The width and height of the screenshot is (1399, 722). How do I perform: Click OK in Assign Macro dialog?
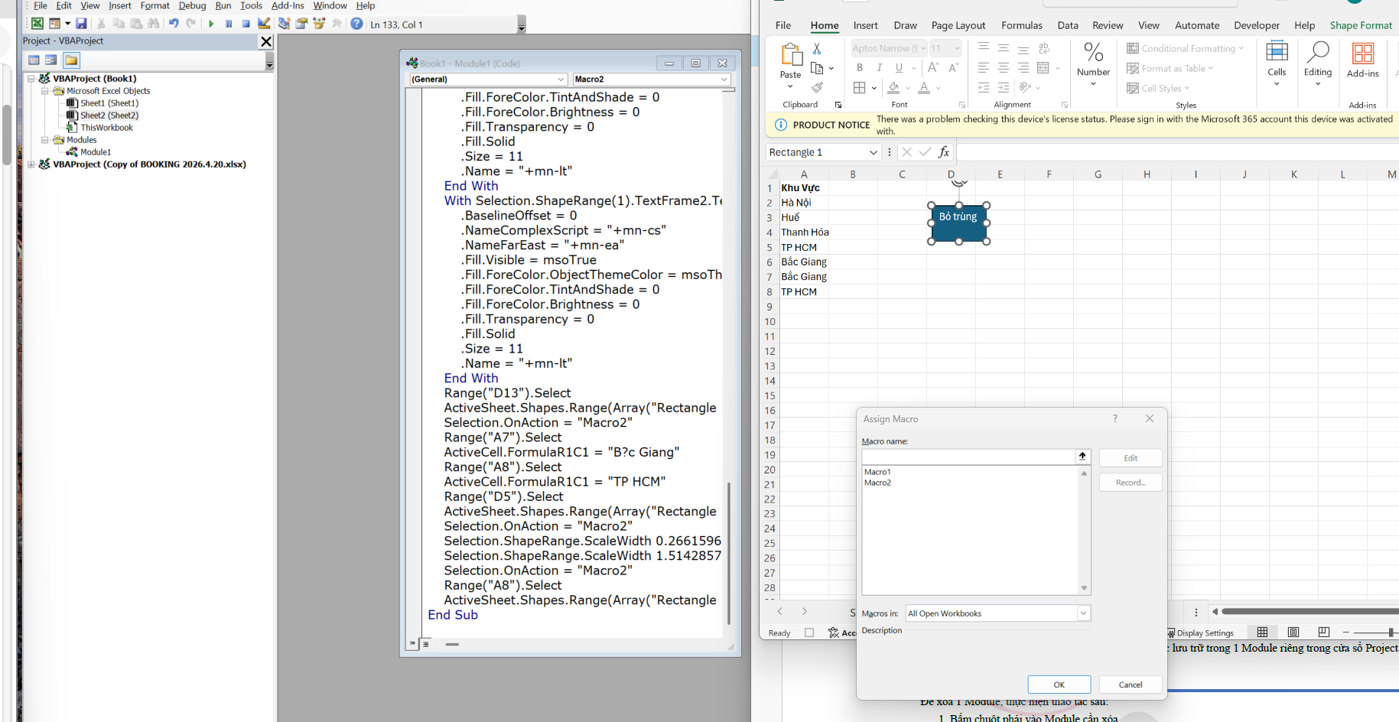click(1059, 685)
